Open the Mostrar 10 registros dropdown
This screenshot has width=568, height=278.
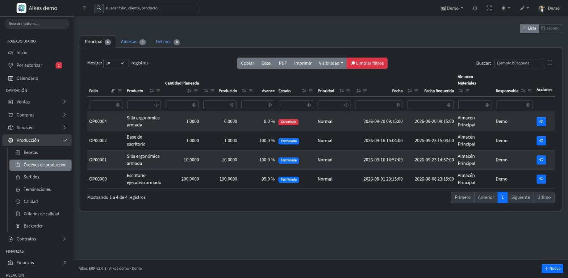coord(116,63)
